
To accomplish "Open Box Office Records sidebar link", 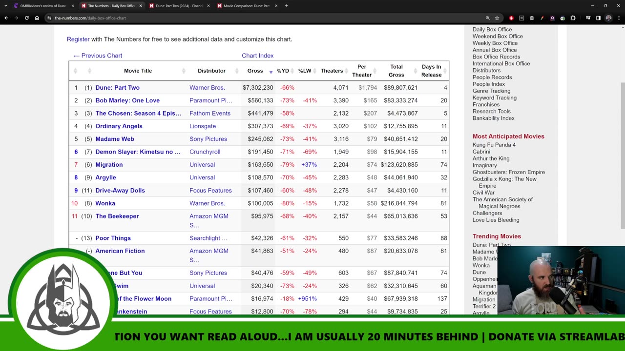I will pyautogui.click(x=496, y=57).
